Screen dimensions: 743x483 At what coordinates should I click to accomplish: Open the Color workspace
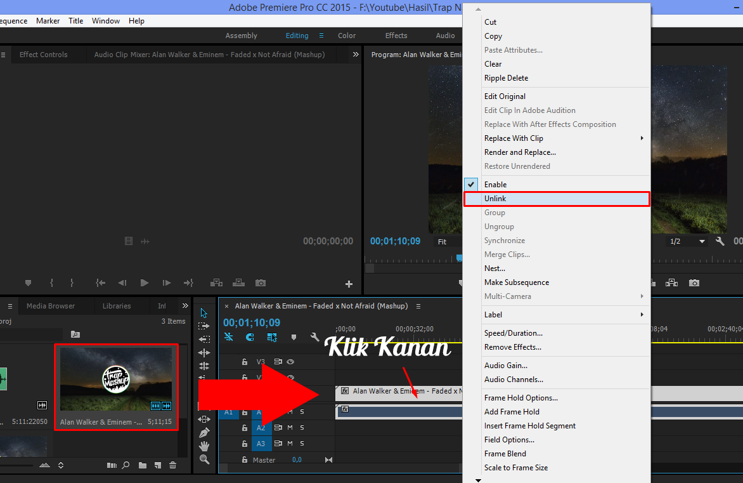[347, 36]
